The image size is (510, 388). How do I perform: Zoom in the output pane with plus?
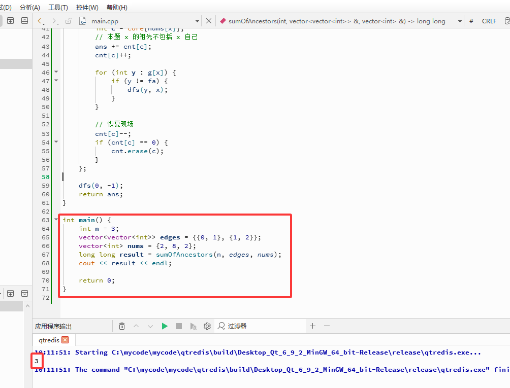pos(312,326)
